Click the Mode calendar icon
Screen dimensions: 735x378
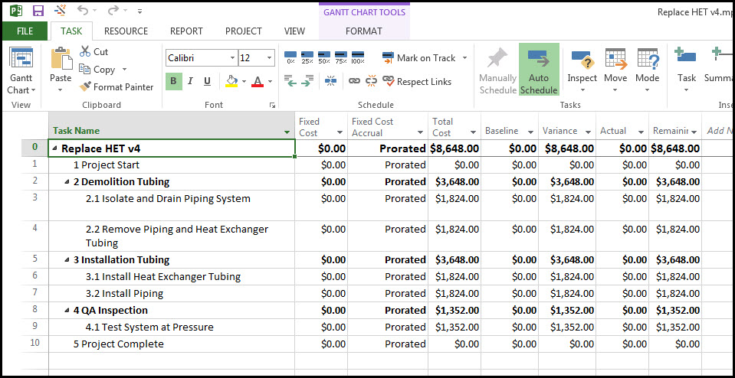pyautogui.click(x=648, y=60)
